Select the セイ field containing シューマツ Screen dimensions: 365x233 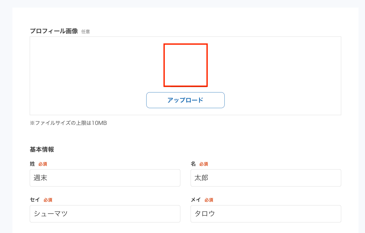(105, 214)
